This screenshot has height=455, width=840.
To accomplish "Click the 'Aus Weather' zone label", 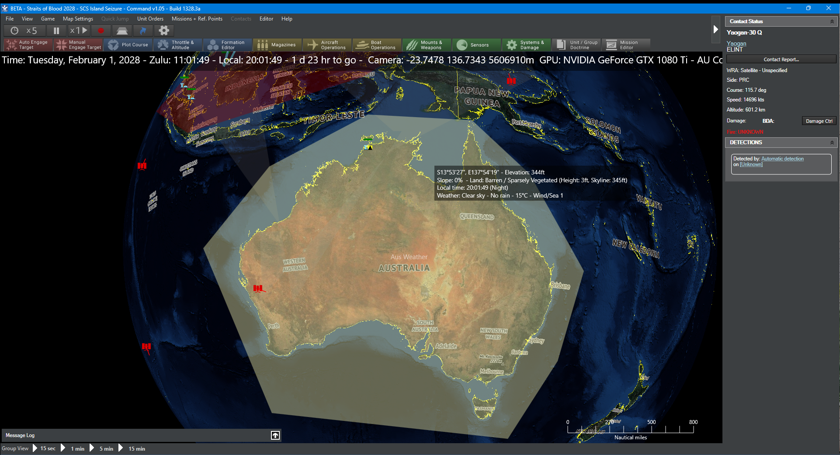I will click(x=409, y=257).
